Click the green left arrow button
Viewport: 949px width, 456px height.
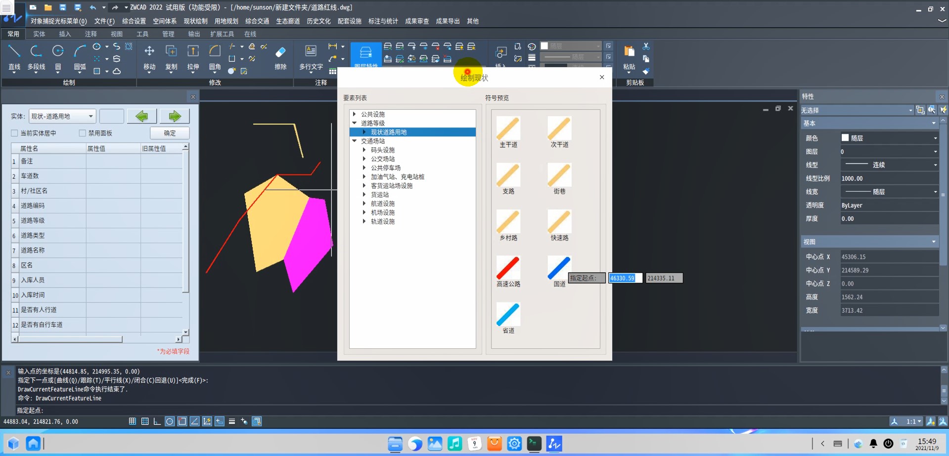[142, 116]
